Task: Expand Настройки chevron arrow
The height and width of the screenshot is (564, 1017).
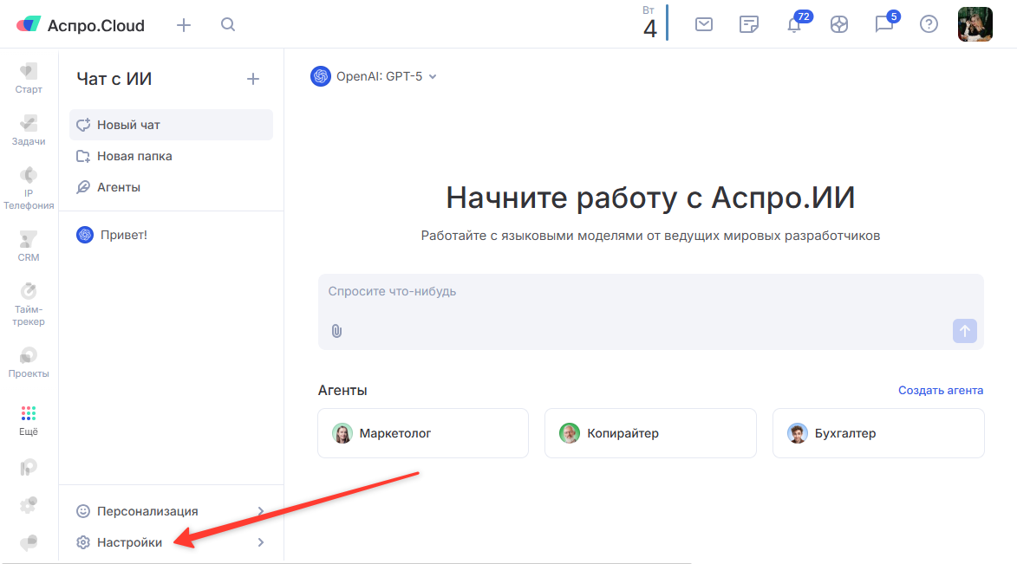Action: point(261,542)
